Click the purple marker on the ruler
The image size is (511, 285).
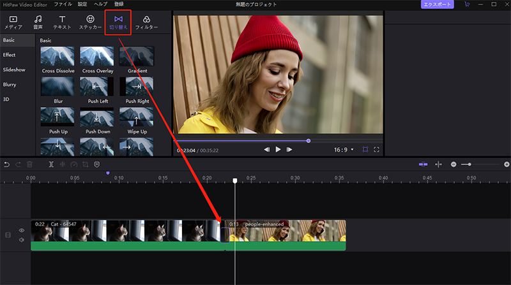click(108, 173)
